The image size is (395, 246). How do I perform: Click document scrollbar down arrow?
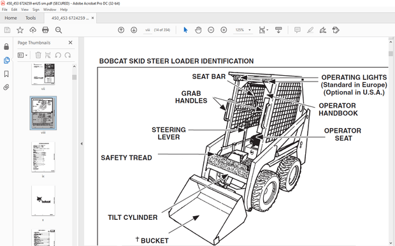point(391,243)
